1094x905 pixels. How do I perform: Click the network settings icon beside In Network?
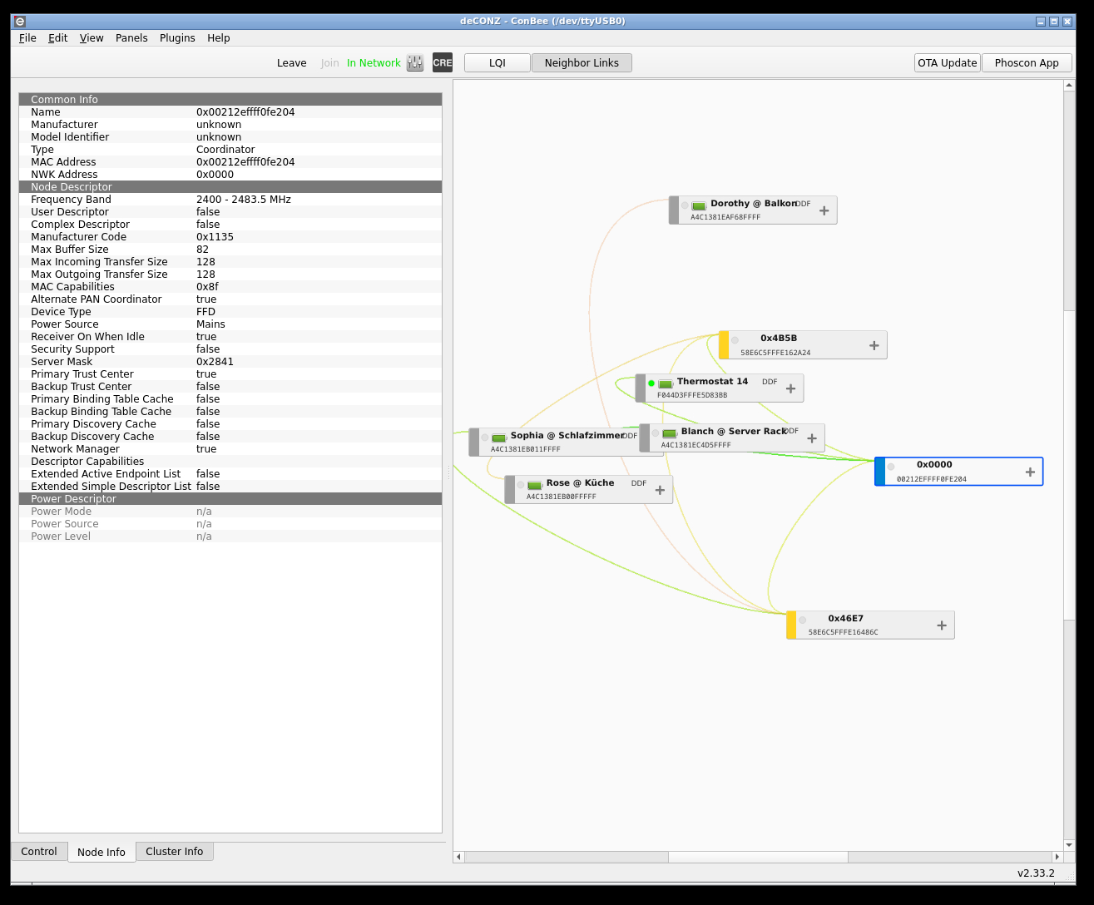[x=415, y=63]
